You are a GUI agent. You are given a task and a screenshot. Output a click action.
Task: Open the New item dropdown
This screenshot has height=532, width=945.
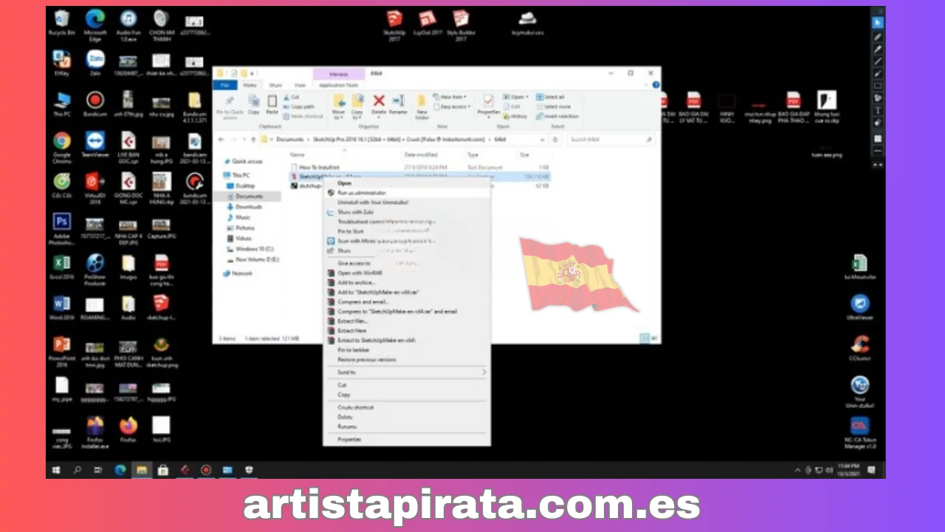452,97
